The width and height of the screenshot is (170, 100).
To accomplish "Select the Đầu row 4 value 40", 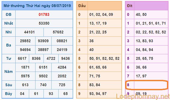I will 92,50.
